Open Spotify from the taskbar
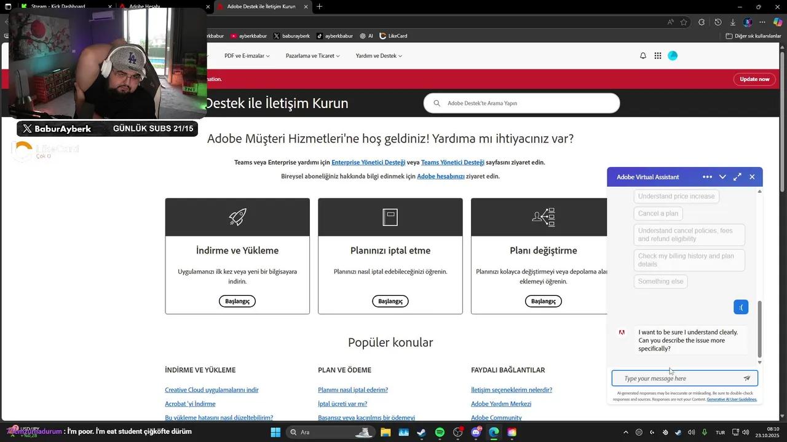This screenshot has height=442, width=787. click(440, 432)
